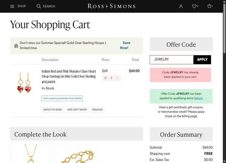Screen dimensions: 226x163
Task: Focus the Offer Code input field
Action: tap(172, 60)
